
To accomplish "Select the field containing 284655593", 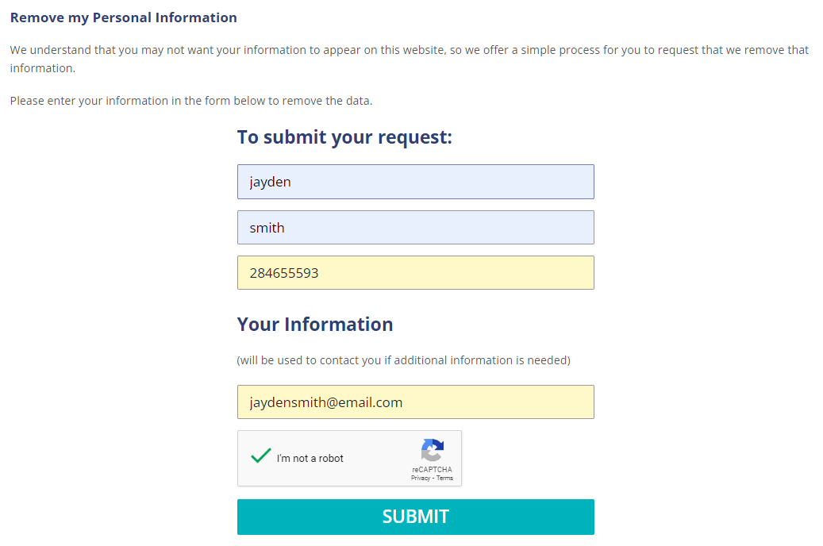I will (416, 272).
